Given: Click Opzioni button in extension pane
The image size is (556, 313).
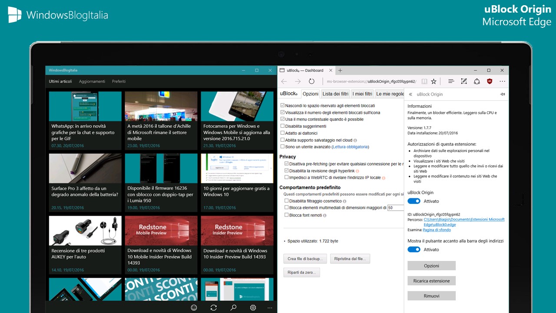Looking at the screenshot, I should 431,266.
